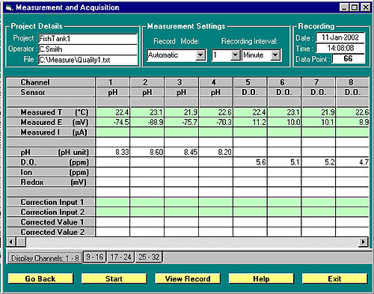Minimize the Measurement and Acquisition window
Viewport: 374px width, 294px height.
[x=344, y=7]
